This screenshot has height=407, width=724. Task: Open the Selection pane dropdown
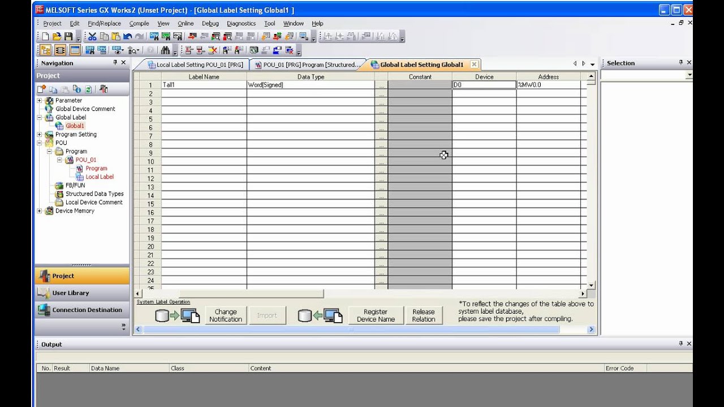[689, 75]
